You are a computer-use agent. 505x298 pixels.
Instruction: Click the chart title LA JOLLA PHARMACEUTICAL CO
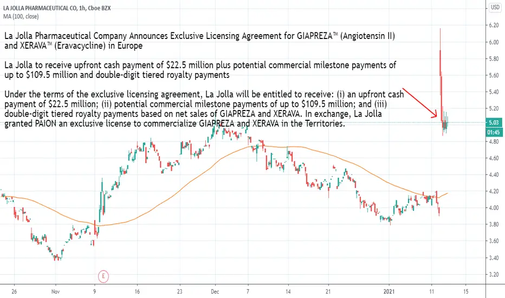click(x=41, y=8)
